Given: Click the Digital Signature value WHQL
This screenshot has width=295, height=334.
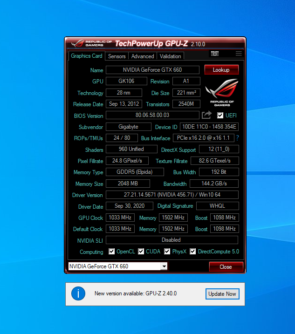Looking at the screenshot, I should coord(218,206).
